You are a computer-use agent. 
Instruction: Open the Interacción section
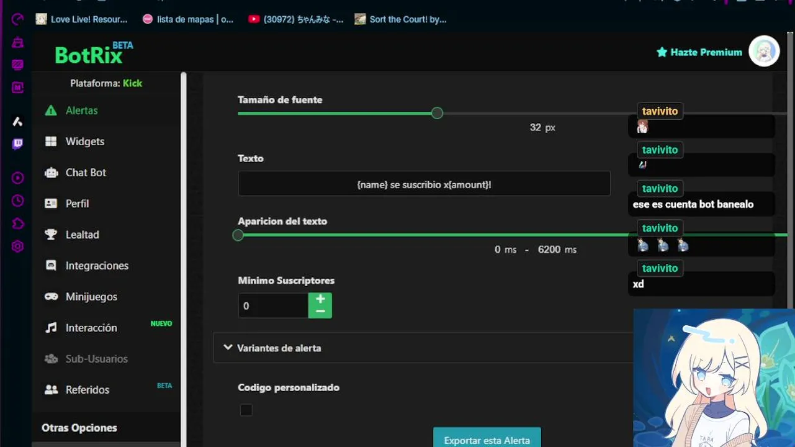pyautogui.click(x=91, y=328)
